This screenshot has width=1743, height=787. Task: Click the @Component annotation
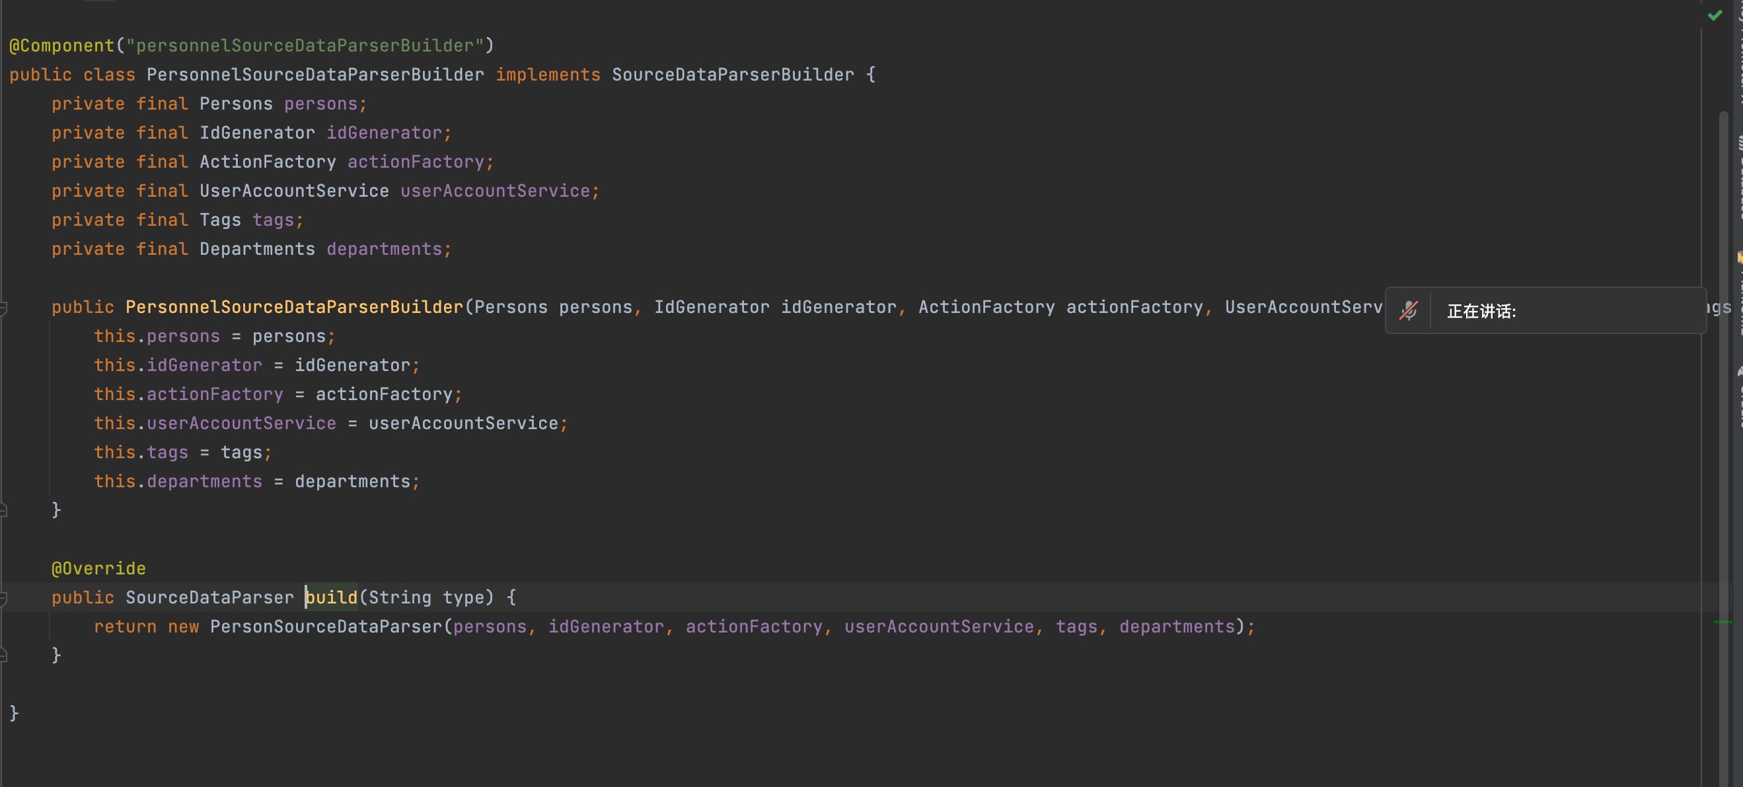62,46
